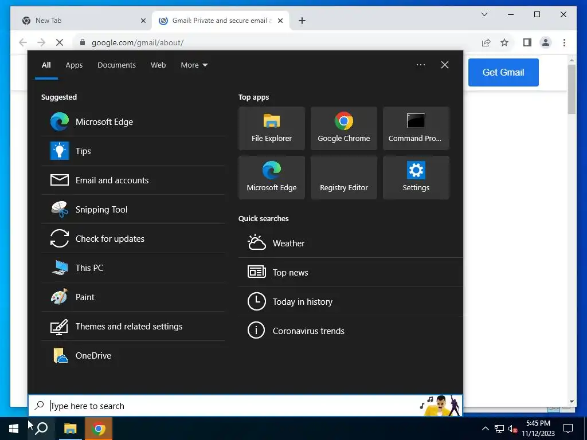Expand the More filter dropdown
The width and height of the screenshot is (587, 440).
click(x=194, y=65)
